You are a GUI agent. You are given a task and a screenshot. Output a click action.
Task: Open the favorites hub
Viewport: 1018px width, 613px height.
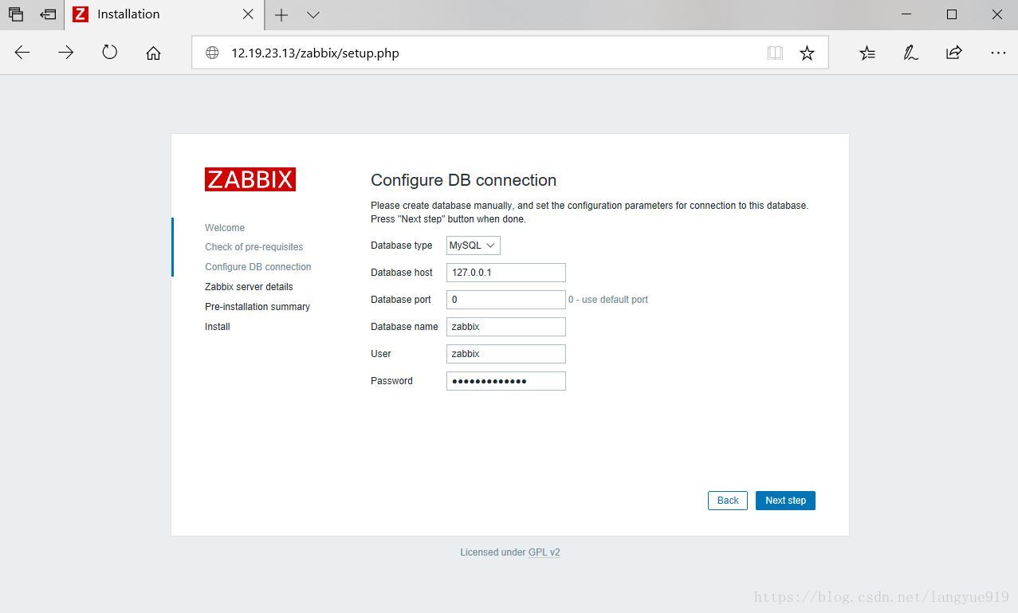point(867,53)
